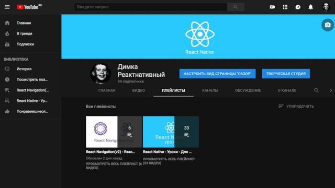Open the notifications bell

tap(310, 7)
